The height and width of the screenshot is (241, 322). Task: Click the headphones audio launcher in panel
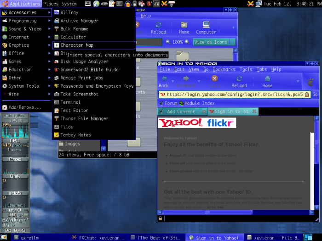coord(128,4)
